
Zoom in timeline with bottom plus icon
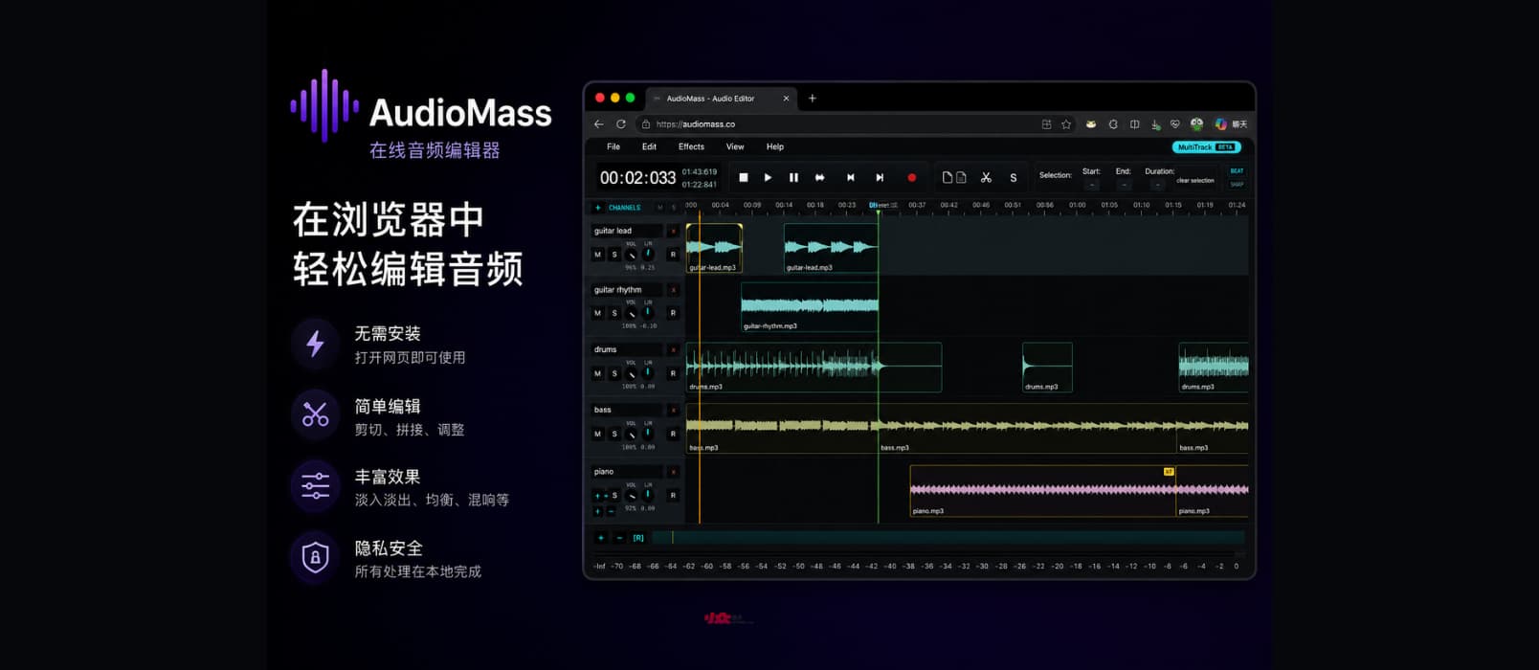[601, 538]
